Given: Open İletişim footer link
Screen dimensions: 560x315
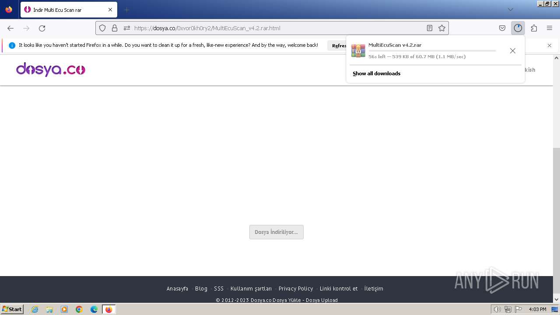Looking at the screenshot, I should pyautogui.click(x=374, y=289).
